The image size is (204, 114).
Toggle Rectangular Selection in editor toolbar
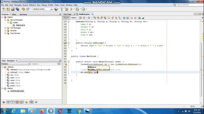tap(108, 18)
